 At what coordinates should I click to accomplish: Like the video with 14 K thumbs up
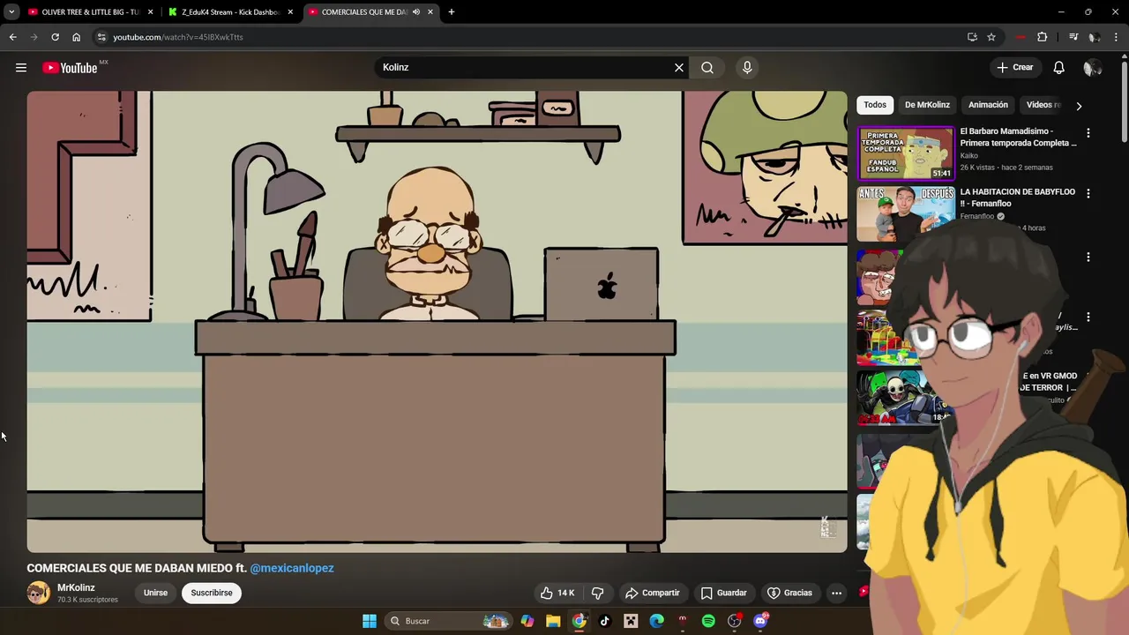557,593
